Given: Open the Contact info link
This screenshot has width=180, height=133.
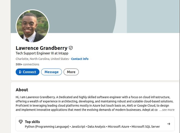Looking at the screenshot, I should coord(80,59).
